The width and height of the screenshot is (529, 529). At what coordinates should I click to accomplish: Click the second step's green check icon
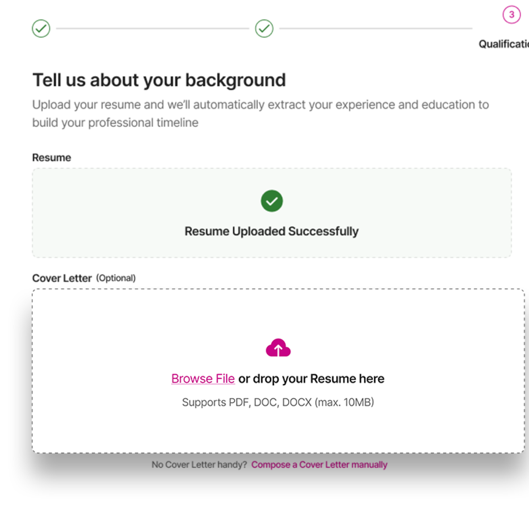click(264, 28)
